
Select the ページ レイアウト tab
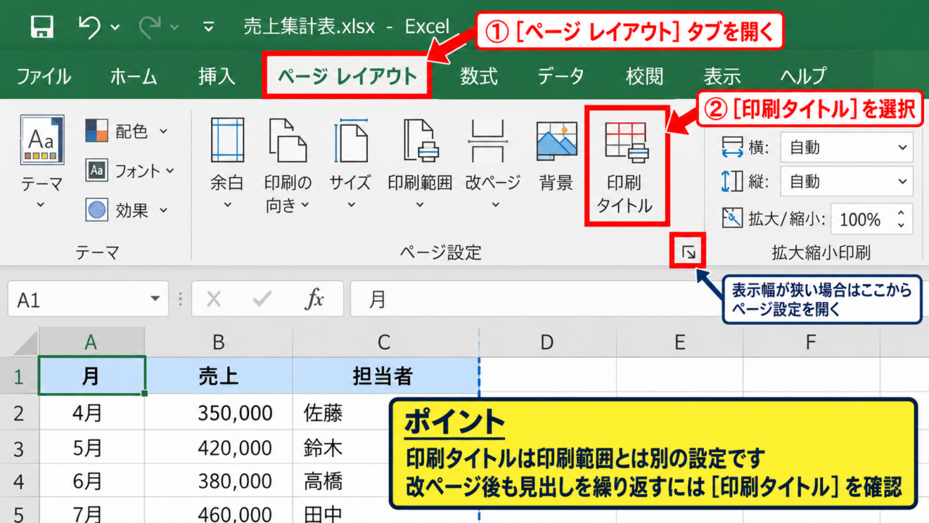348,76
